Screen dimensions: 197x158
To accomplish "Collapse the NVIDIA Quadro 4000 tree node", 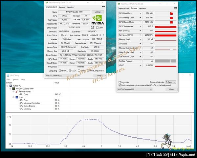I will [x=11, y=89].
